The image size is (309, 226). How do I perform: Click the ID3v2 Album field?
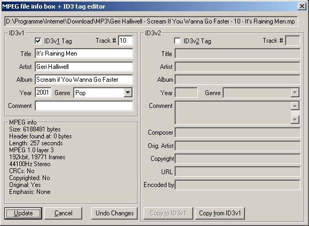coord(237,80)
